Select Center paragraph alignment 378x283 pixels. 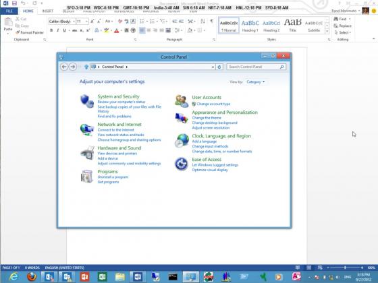(x=149, y=30)
